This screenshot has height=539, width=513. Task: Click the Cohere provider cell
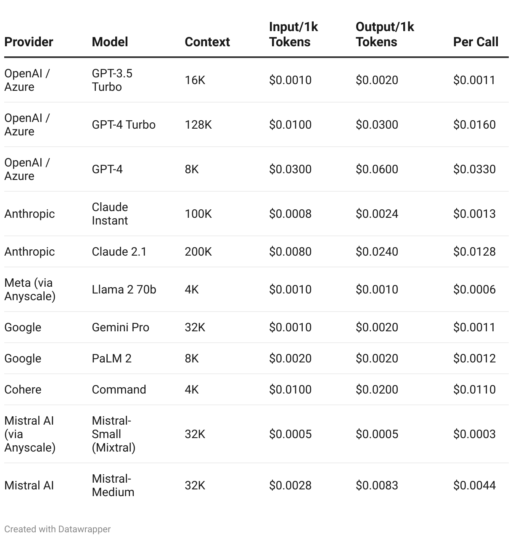(23, 389)
